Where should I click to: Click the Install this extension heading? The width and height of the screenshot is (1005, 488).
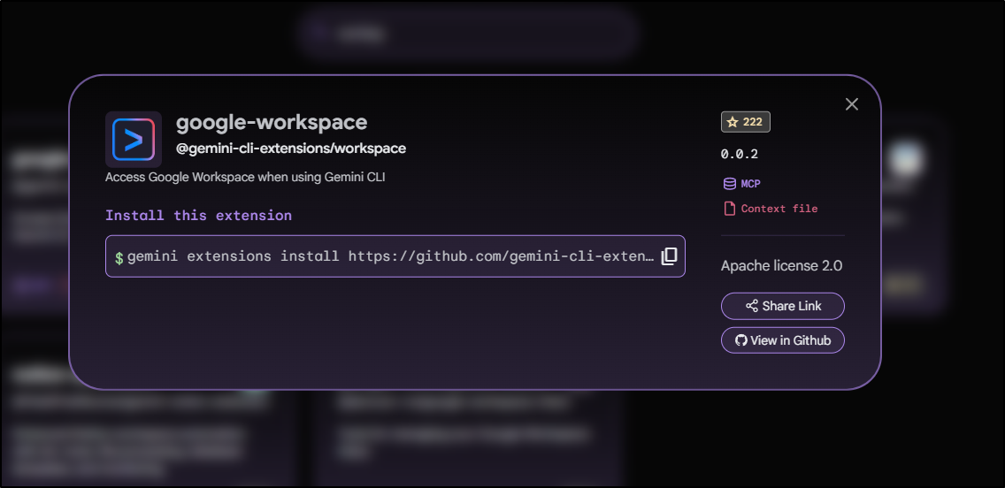click(x=198, y=215)
